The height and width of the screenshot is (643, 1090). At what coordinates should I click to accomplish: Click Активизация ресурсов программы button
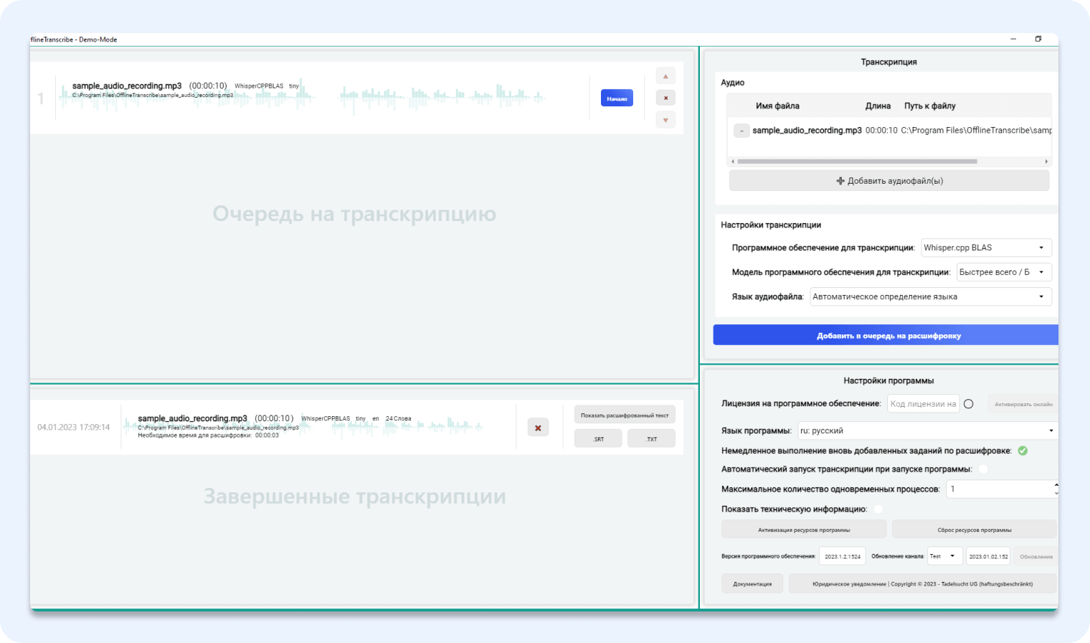point(804,530)
